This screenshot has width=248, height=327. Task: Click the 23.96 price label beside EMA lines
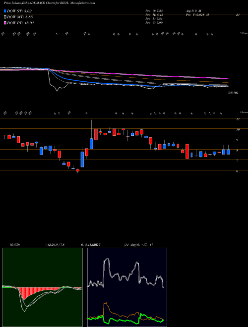(233, 93)
